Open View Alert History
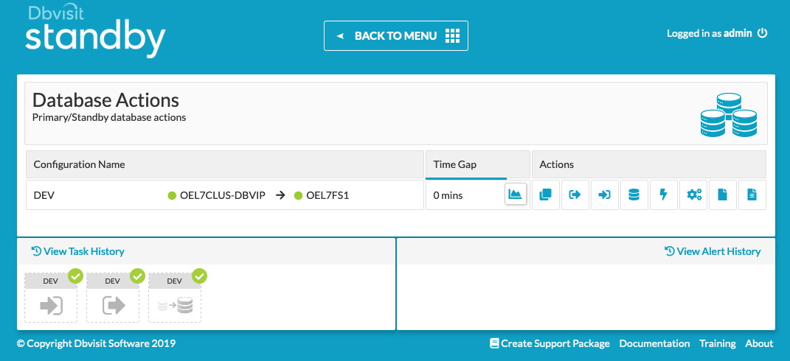The width and height of the screenshot is (790, 361). tap(713, 251)
